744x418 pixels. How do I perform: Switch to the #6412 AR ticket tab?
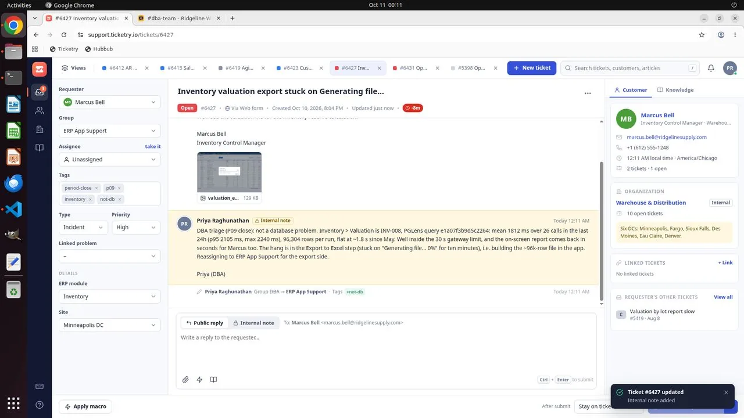124,68
